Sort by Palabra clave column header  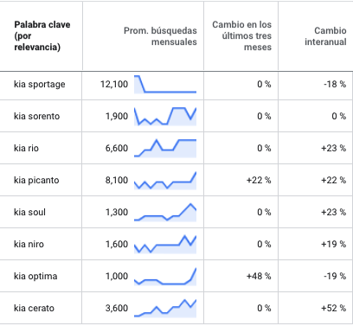42,35
